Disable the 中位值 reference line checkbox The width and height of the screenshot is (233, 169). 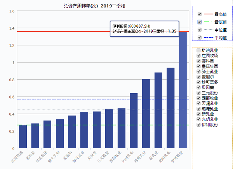click(200, 30)
